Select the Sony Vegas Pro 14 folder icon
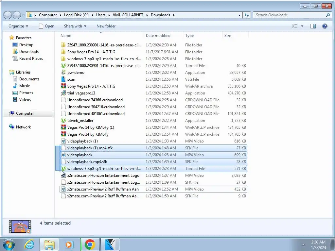The height and width of the screenshot is (251, 335). pos(63,52)
